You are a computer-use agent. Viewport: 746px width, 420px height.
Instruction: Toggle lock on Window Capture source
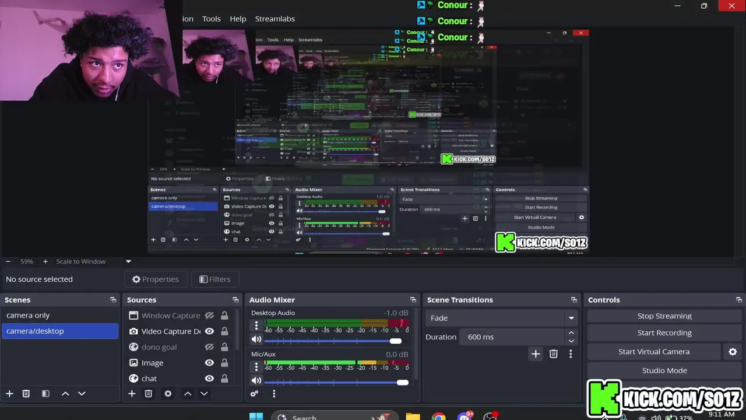tap(224, 316)
